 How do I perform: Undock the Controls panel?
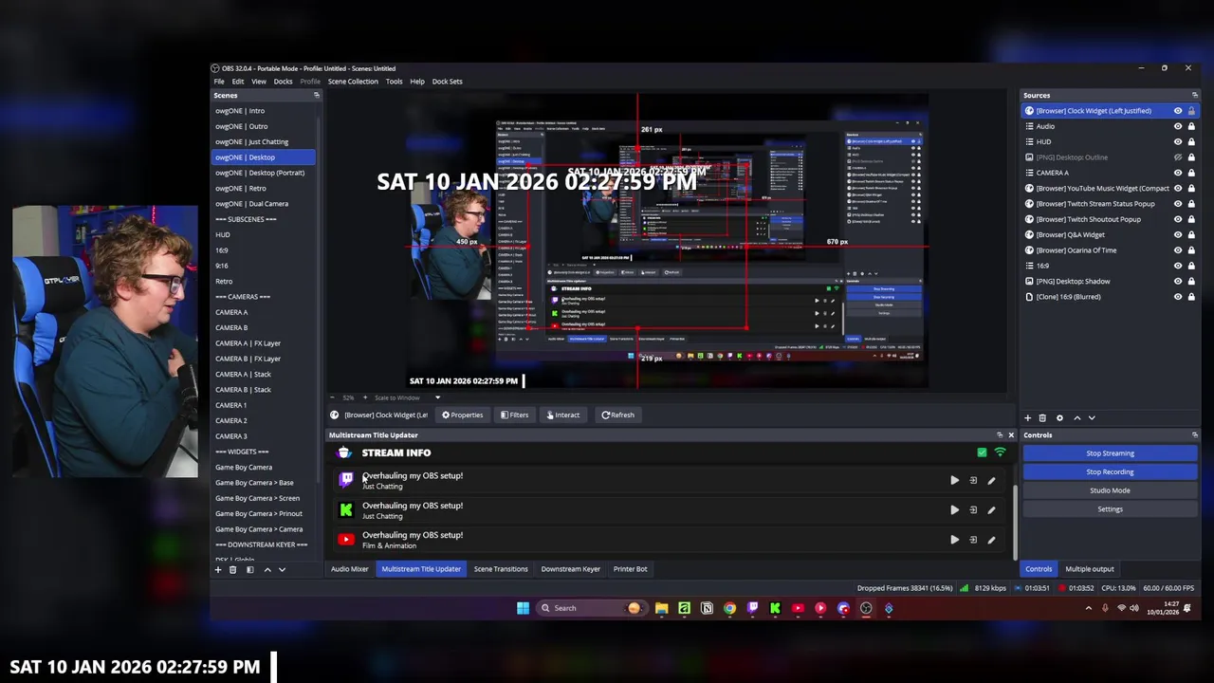pos(1194,435)
